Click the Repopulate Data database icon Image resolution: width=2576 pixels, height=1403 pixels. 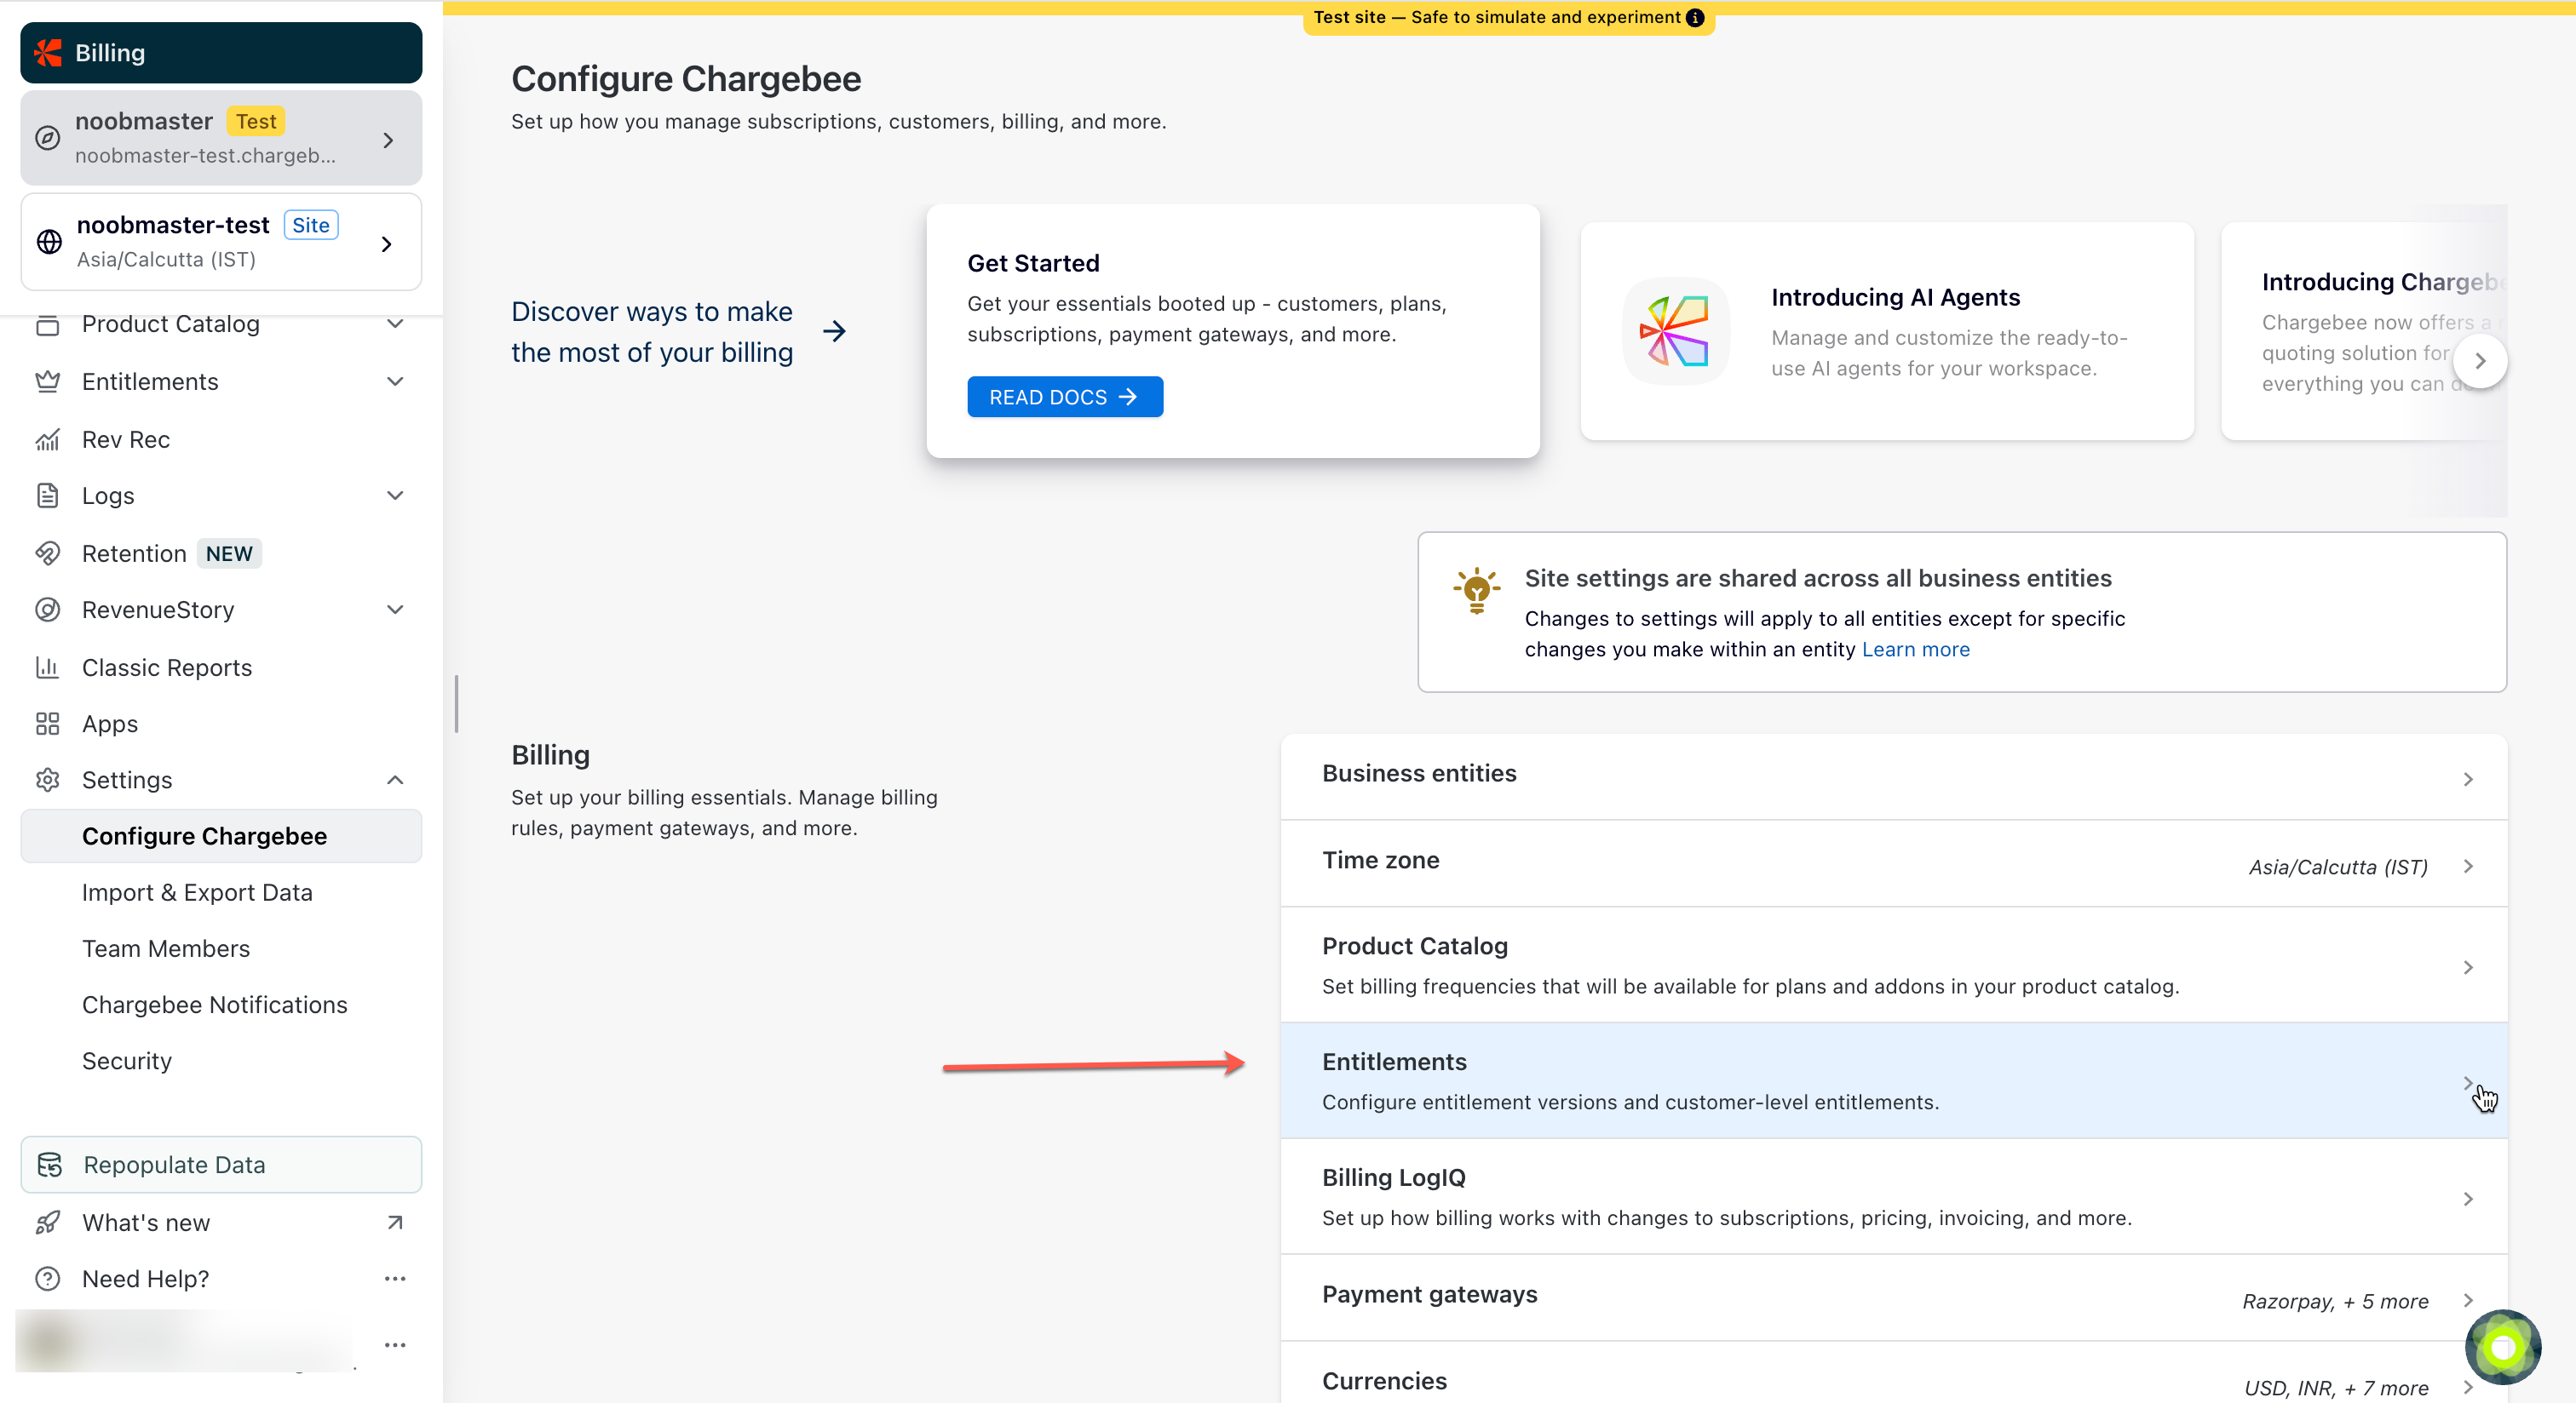[x=49, y=1165]
